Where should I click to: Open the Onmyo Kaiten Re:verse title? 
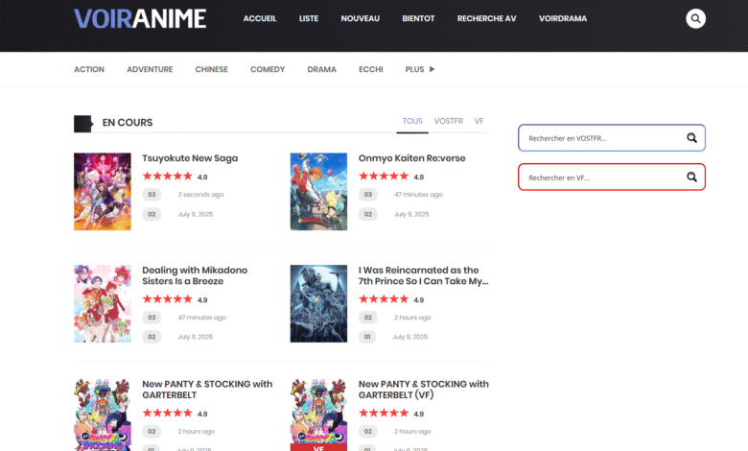[x=411, y=158]
